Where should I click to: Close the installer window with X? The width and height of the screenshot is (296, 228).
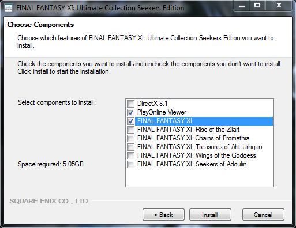pos(279,6)
